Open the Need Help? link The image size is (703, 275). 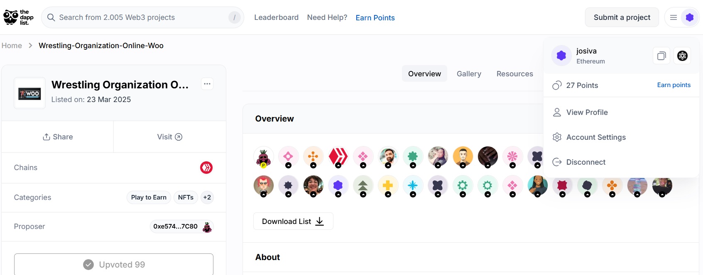coord(327,17)
